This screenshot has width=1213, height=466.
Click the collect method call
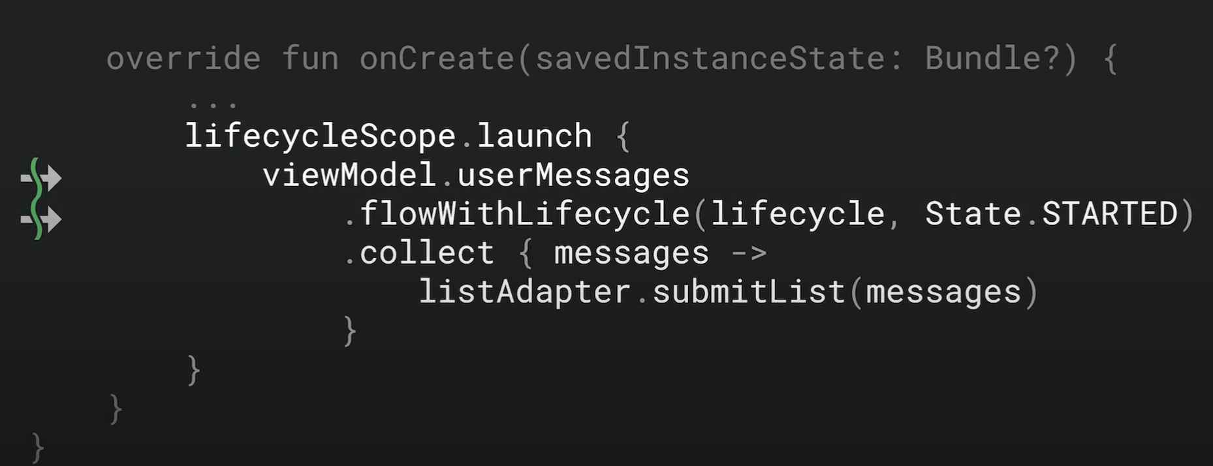pyautogui.click(x=427, y=253)
